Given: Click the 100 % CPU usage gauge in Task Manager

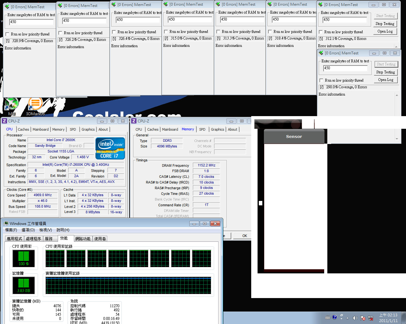Looking at the screenshot, I should point(23,258).
